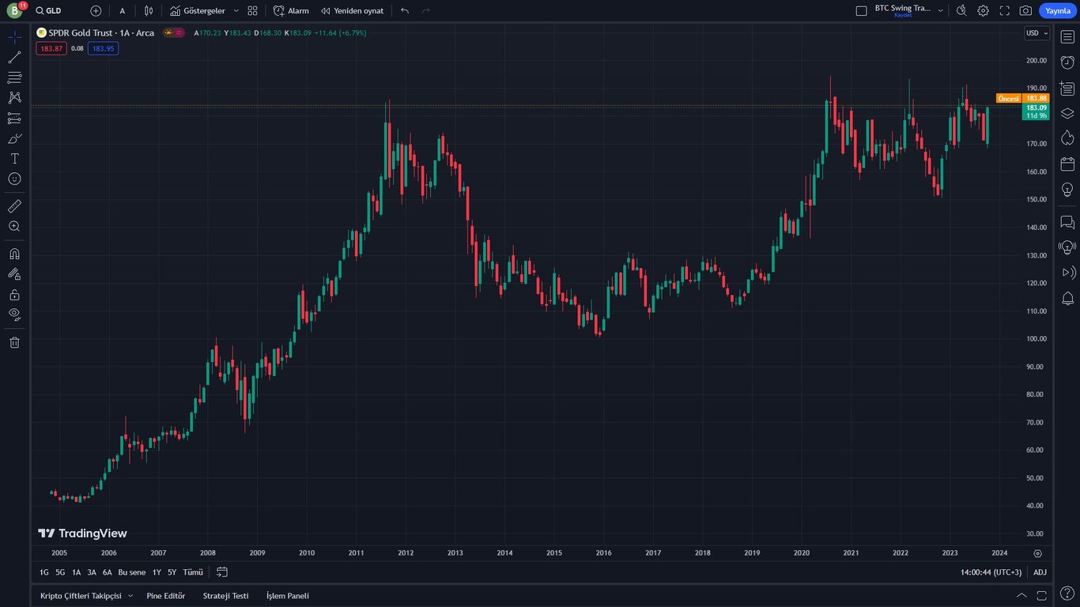Click the 183.87 sell price box
This screenshot has width=1080, height=607.
point(51,48)
